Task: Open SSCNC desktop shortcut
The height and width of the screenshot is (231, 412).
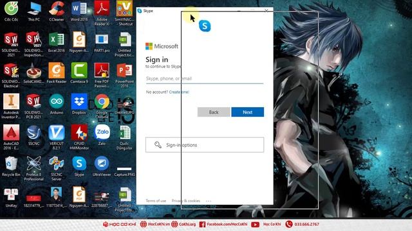Action: pos(34,133)
